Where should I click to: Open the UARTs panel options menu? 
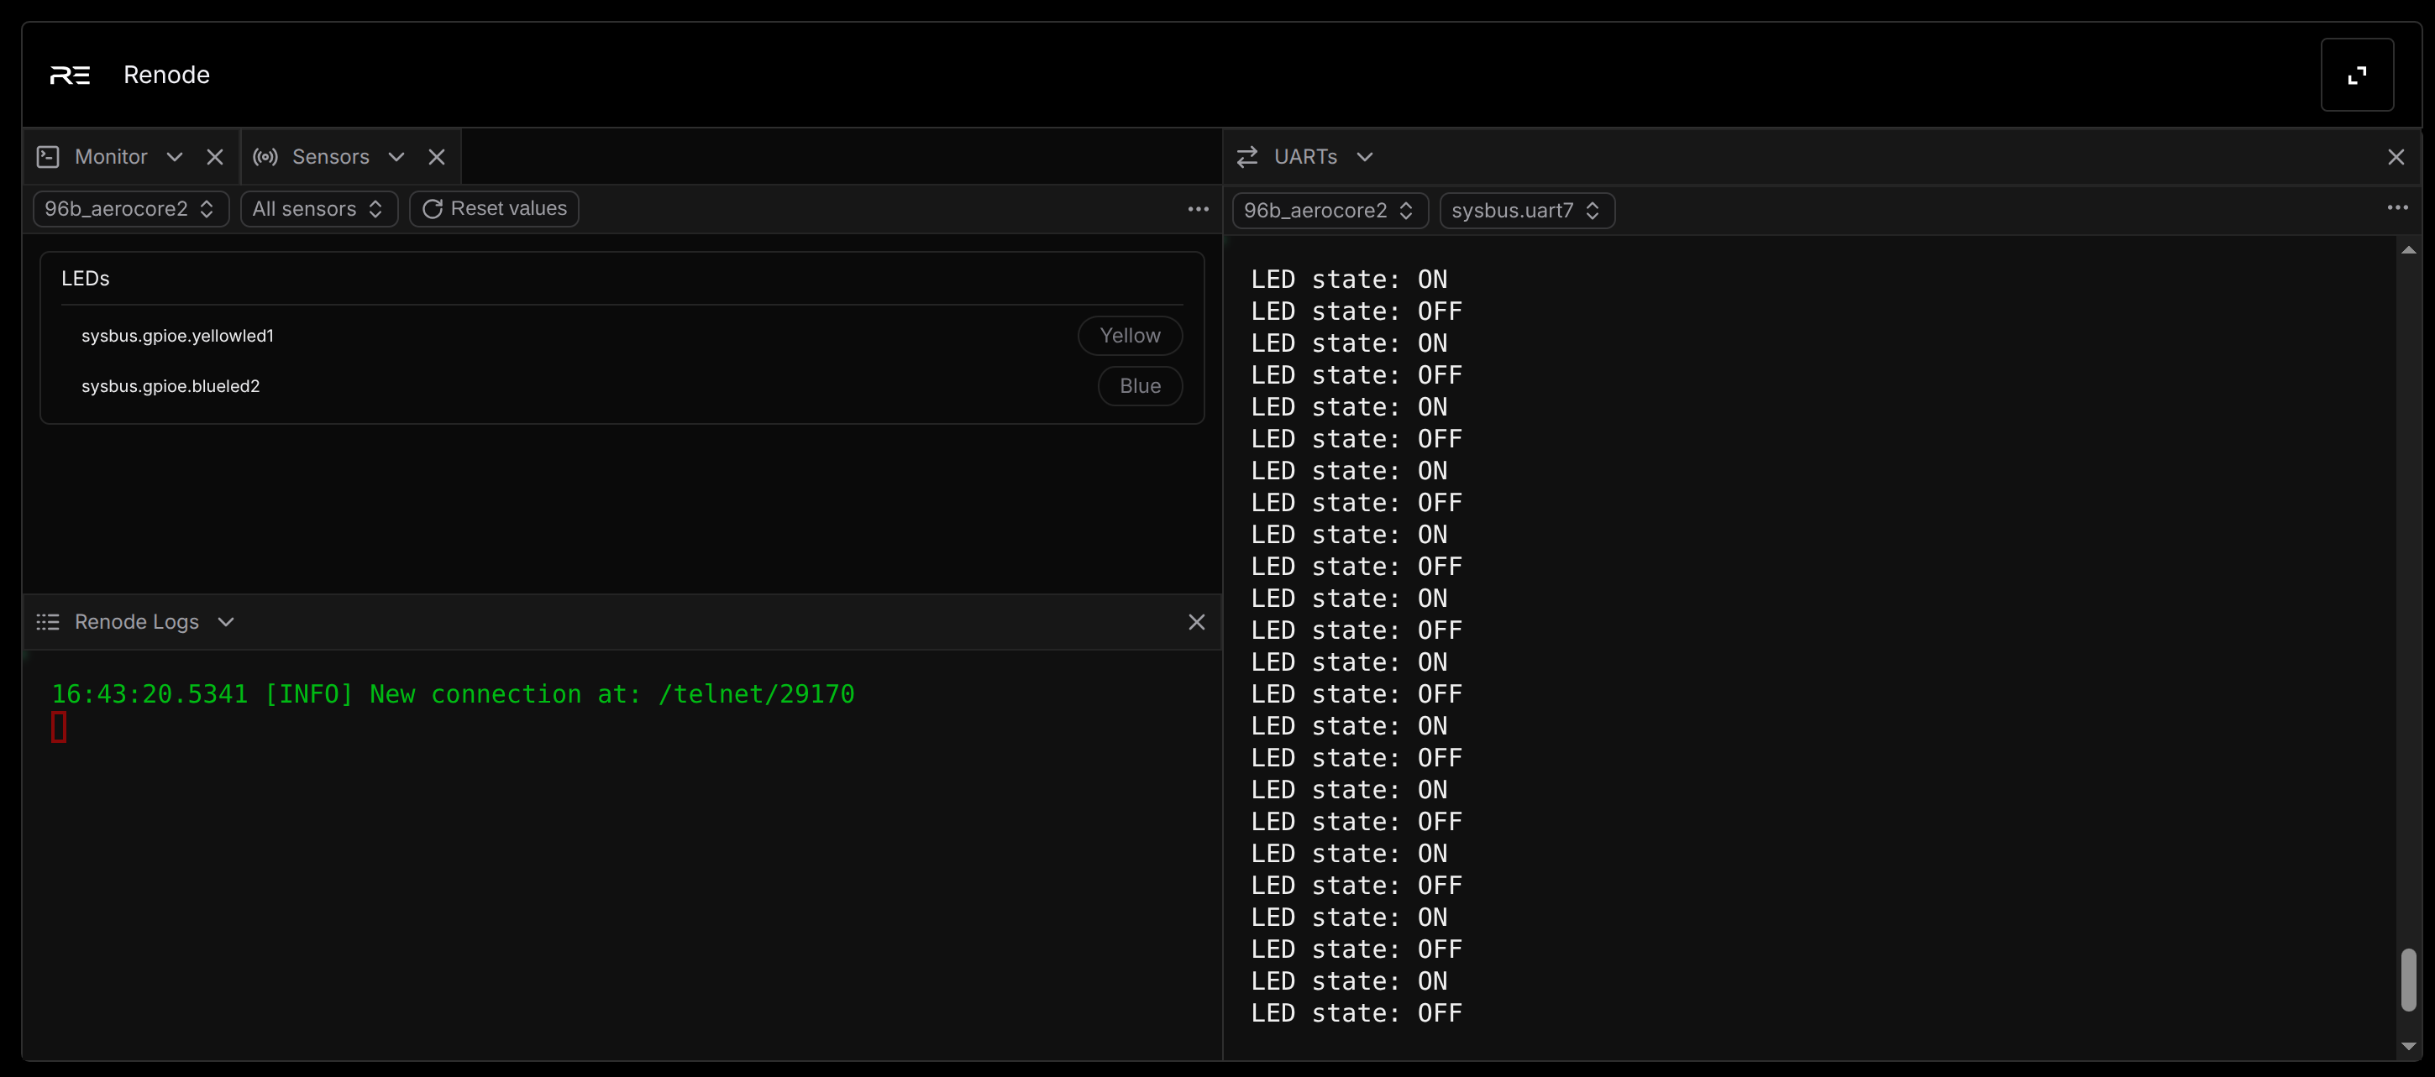[2398, 208]
